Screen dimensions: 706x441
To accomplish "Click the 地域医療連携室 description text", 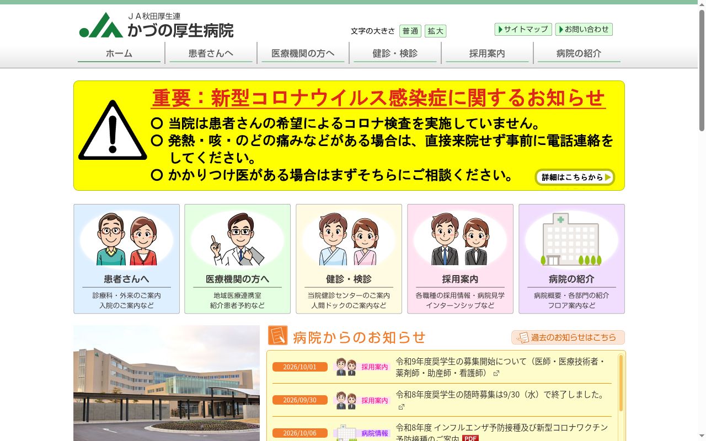I will tap(238, 295).
